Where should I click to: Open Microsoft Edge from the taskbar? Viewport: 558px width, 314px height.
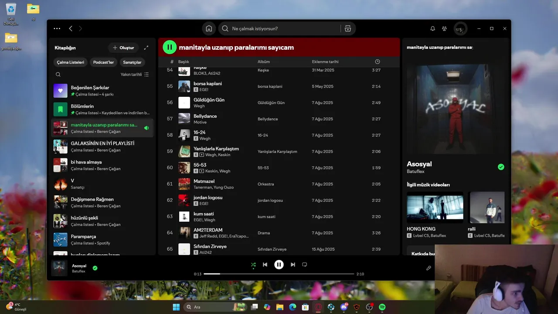(293, 307)
